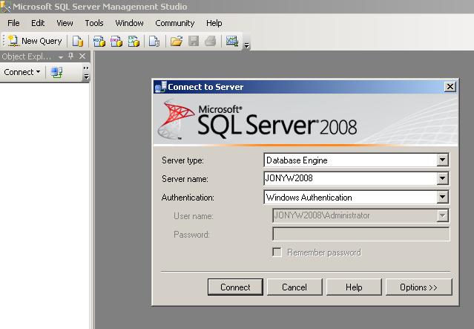Close the Object Explorer panel
474x329 pixels.
[x=82, y=56]
